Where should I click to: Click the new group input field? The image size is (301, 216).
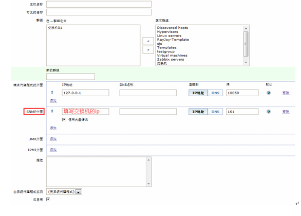(70, 77)
